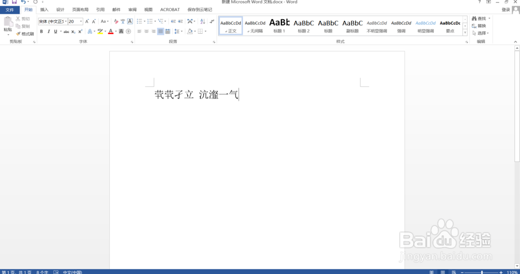This screenshot has width=520, height=274.
Task: Apply 无间隔 (No Spacing) style
Action: point(255,26)
